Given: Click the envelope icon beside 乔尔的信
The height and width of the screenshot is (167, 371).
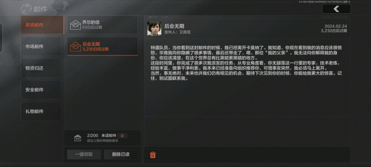Looking at the screenshot, I should 75,25.
